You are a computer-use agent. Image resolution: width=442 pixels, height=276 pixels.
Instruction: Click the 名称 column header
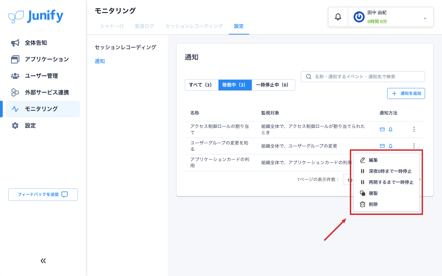point(195,113)
